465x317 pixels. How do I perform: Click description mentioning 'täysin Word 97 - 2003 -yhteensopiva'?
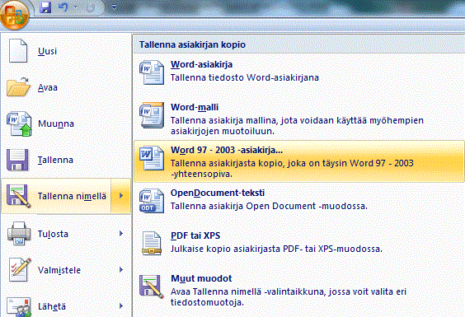(x=292, y=168)
